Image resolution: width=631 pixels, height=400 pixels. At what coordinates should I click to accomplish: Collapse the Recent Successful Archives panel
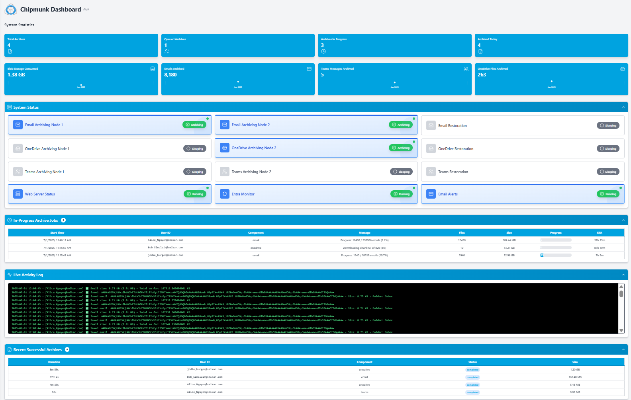pos(623,349)
